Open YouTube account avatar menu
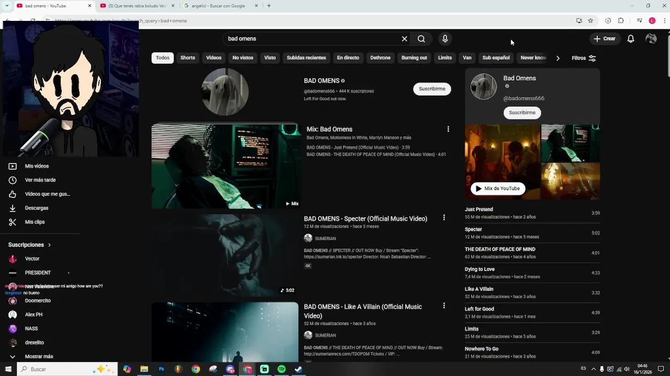 point(651,39)
